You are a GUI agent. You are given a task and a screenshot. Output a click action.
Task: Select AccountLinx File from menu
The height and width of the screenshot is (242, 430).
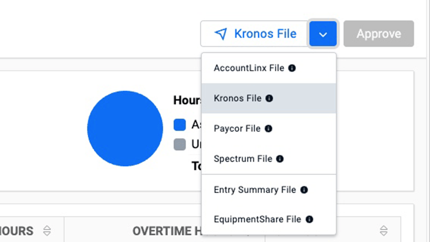(x=269, y=68)
